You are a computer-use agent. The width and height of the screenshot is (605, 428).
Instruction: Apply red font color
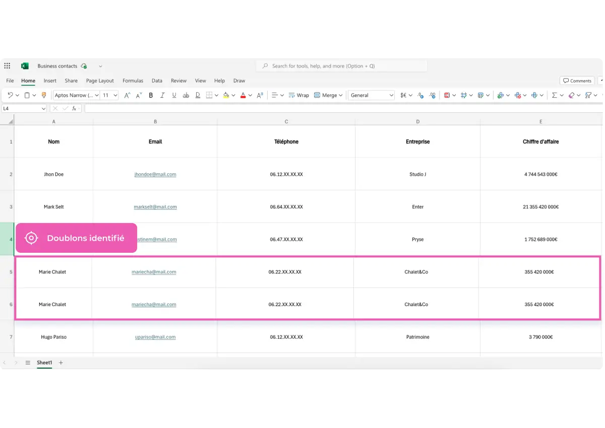click(x=243, y=95)
